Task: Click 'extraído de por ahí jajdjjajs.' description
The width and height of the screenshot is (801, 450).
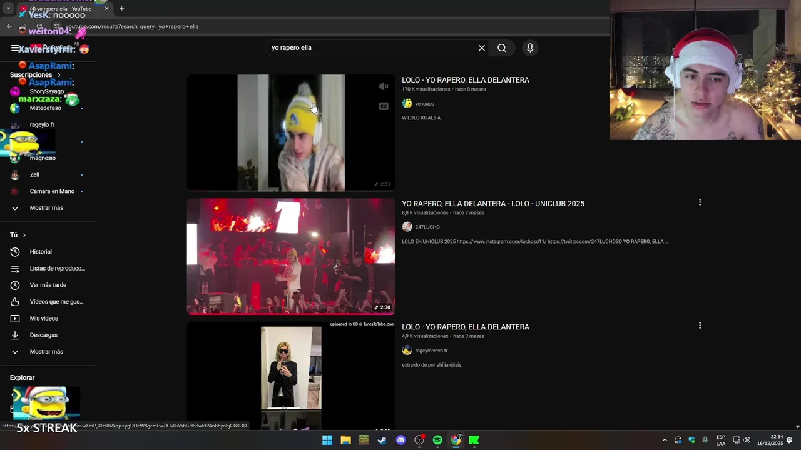Action: pos(432,365)
